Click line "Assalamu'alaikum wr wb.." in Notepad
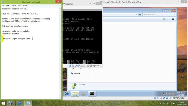The width and height of the screenshot is (188, 106). [15, 9]
